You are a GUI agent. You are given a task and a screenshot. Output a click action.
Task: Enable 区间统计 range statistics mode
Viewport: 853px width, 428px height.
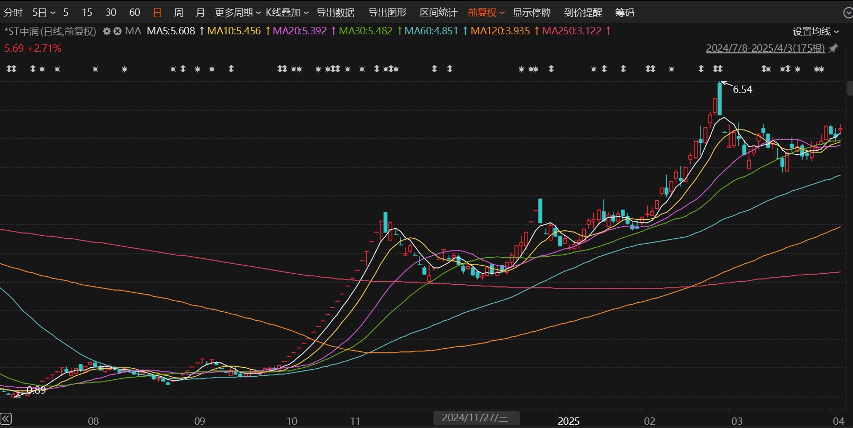click(438, 12)
